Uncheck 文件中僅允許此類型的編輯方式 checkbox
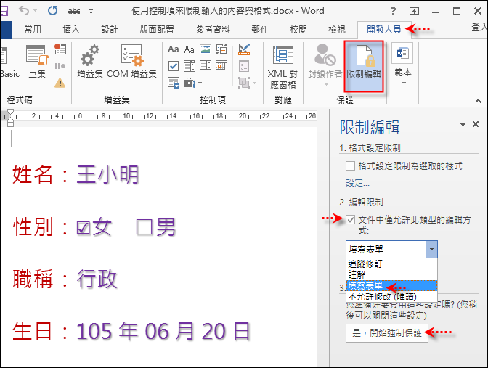This screenshot has width=488, height=368. point(350,220)
